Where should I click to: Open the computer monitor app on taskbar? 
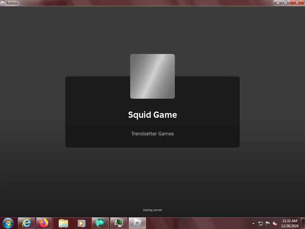point(119,223)
